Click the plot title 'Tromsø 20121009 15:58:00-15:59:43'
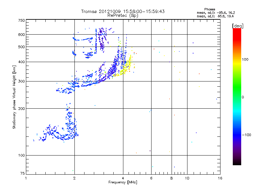 coord(123,11)
